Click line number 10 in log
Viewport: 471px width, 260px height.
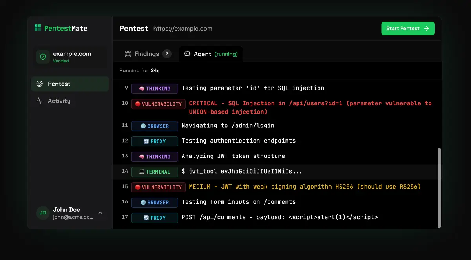(125, 103)
